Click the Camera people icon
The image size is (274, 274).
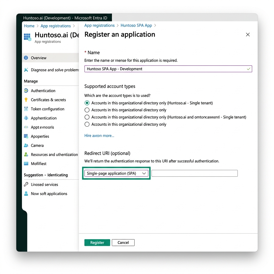click(x=26, y=145)
